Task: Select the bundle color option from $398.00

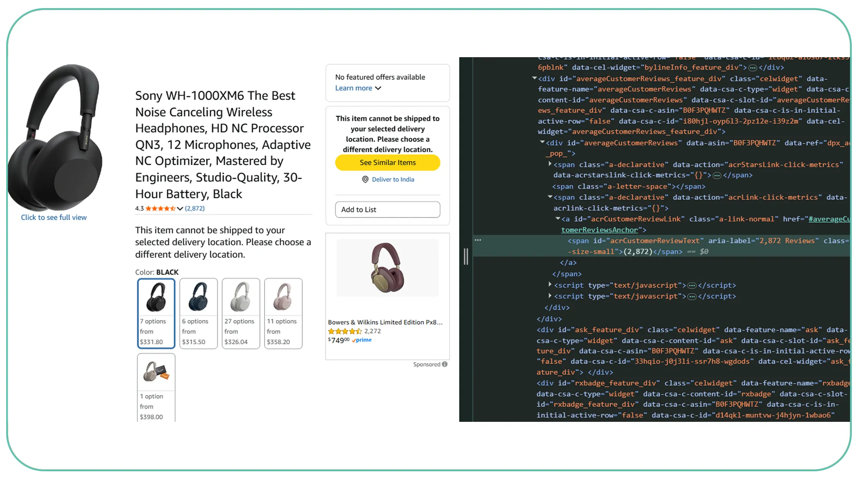Action: click(156, 387)
